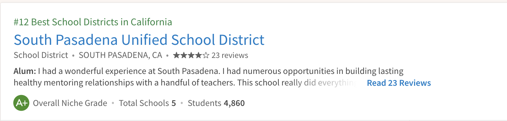The height and width of the screenshot is (121, 507).
Task: Click the Overall Niche Grade label
Action: click(x=70, y=103)
